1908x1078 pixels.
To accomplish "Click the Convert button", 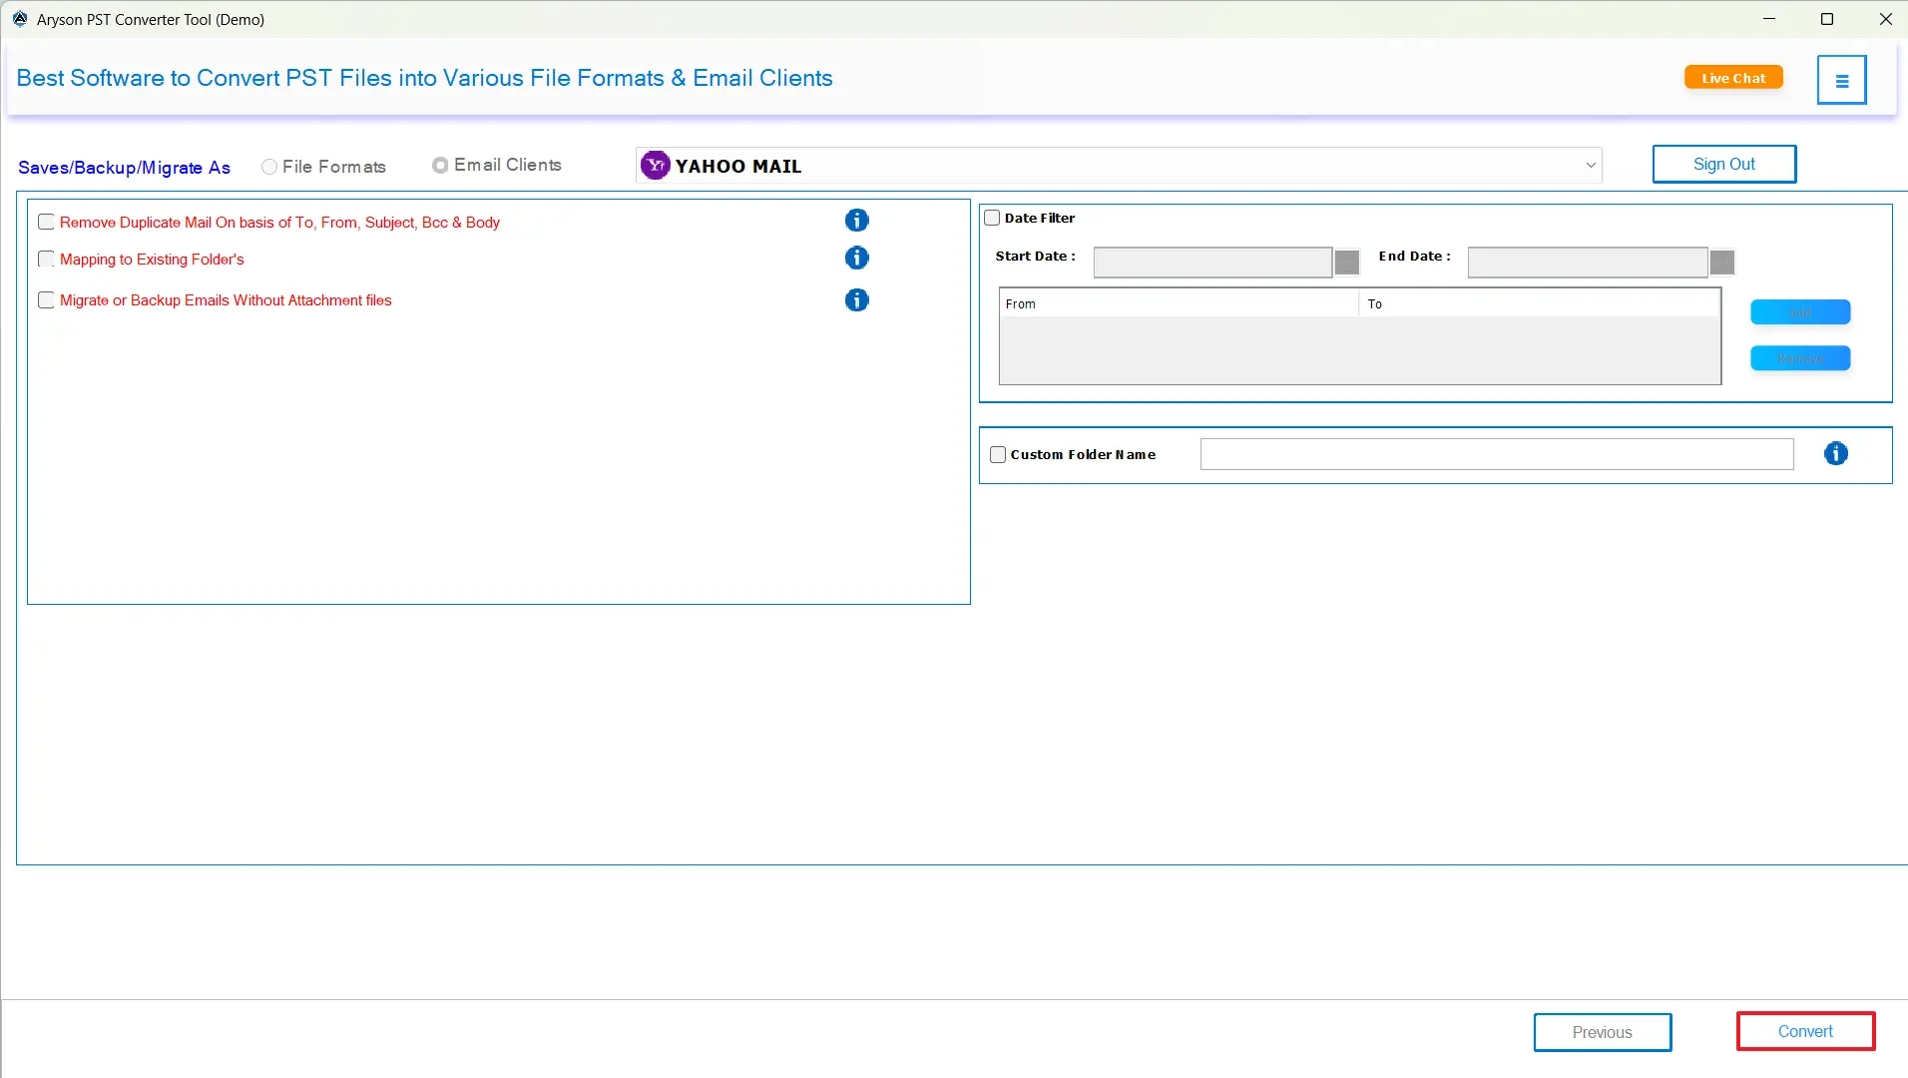I will pyautogui.click(x=1805, y=1031).
